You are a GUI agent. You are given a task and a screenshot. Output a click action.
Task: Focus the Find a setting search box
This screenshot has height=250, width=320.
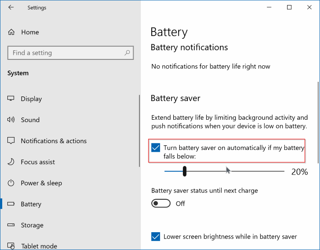pyautogui.click(x=70, y=53)
